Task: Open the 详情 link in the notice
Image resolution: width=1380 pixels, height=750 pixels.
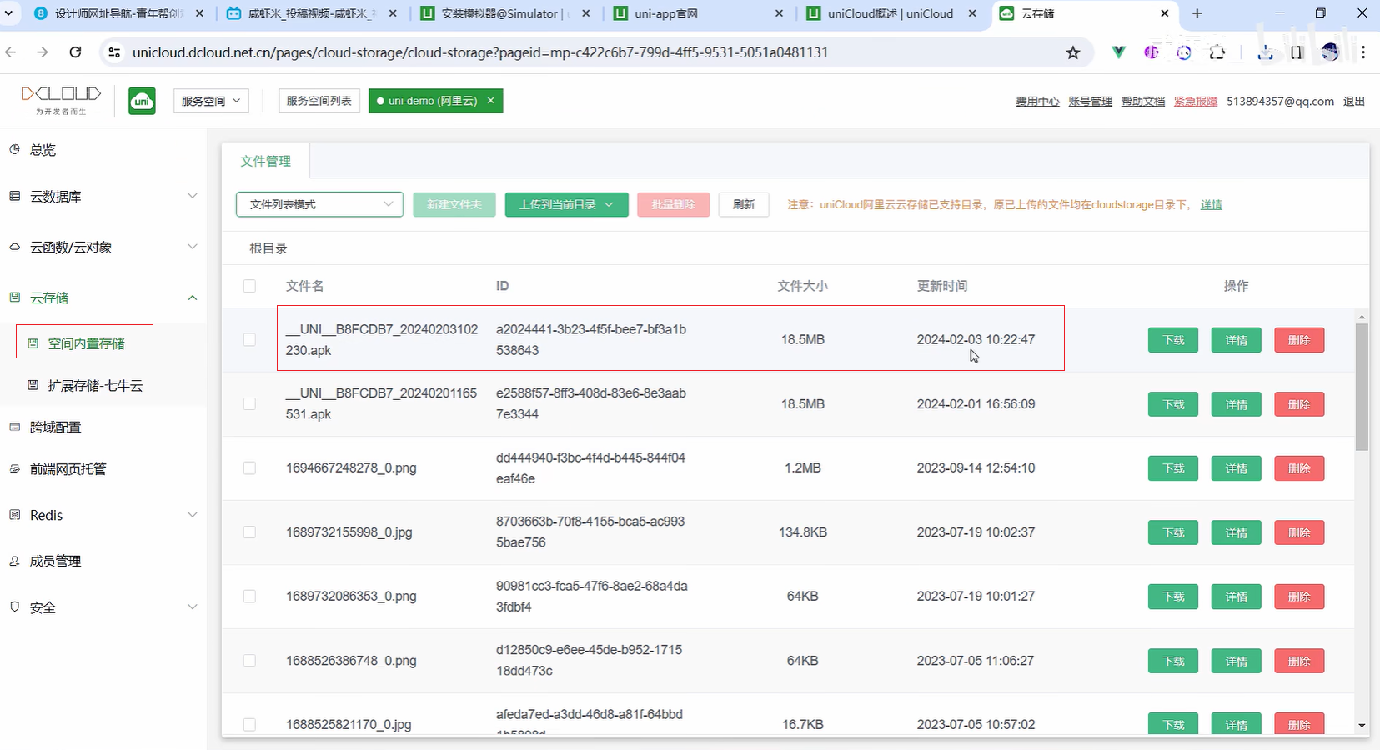Action: (1211, 205)
